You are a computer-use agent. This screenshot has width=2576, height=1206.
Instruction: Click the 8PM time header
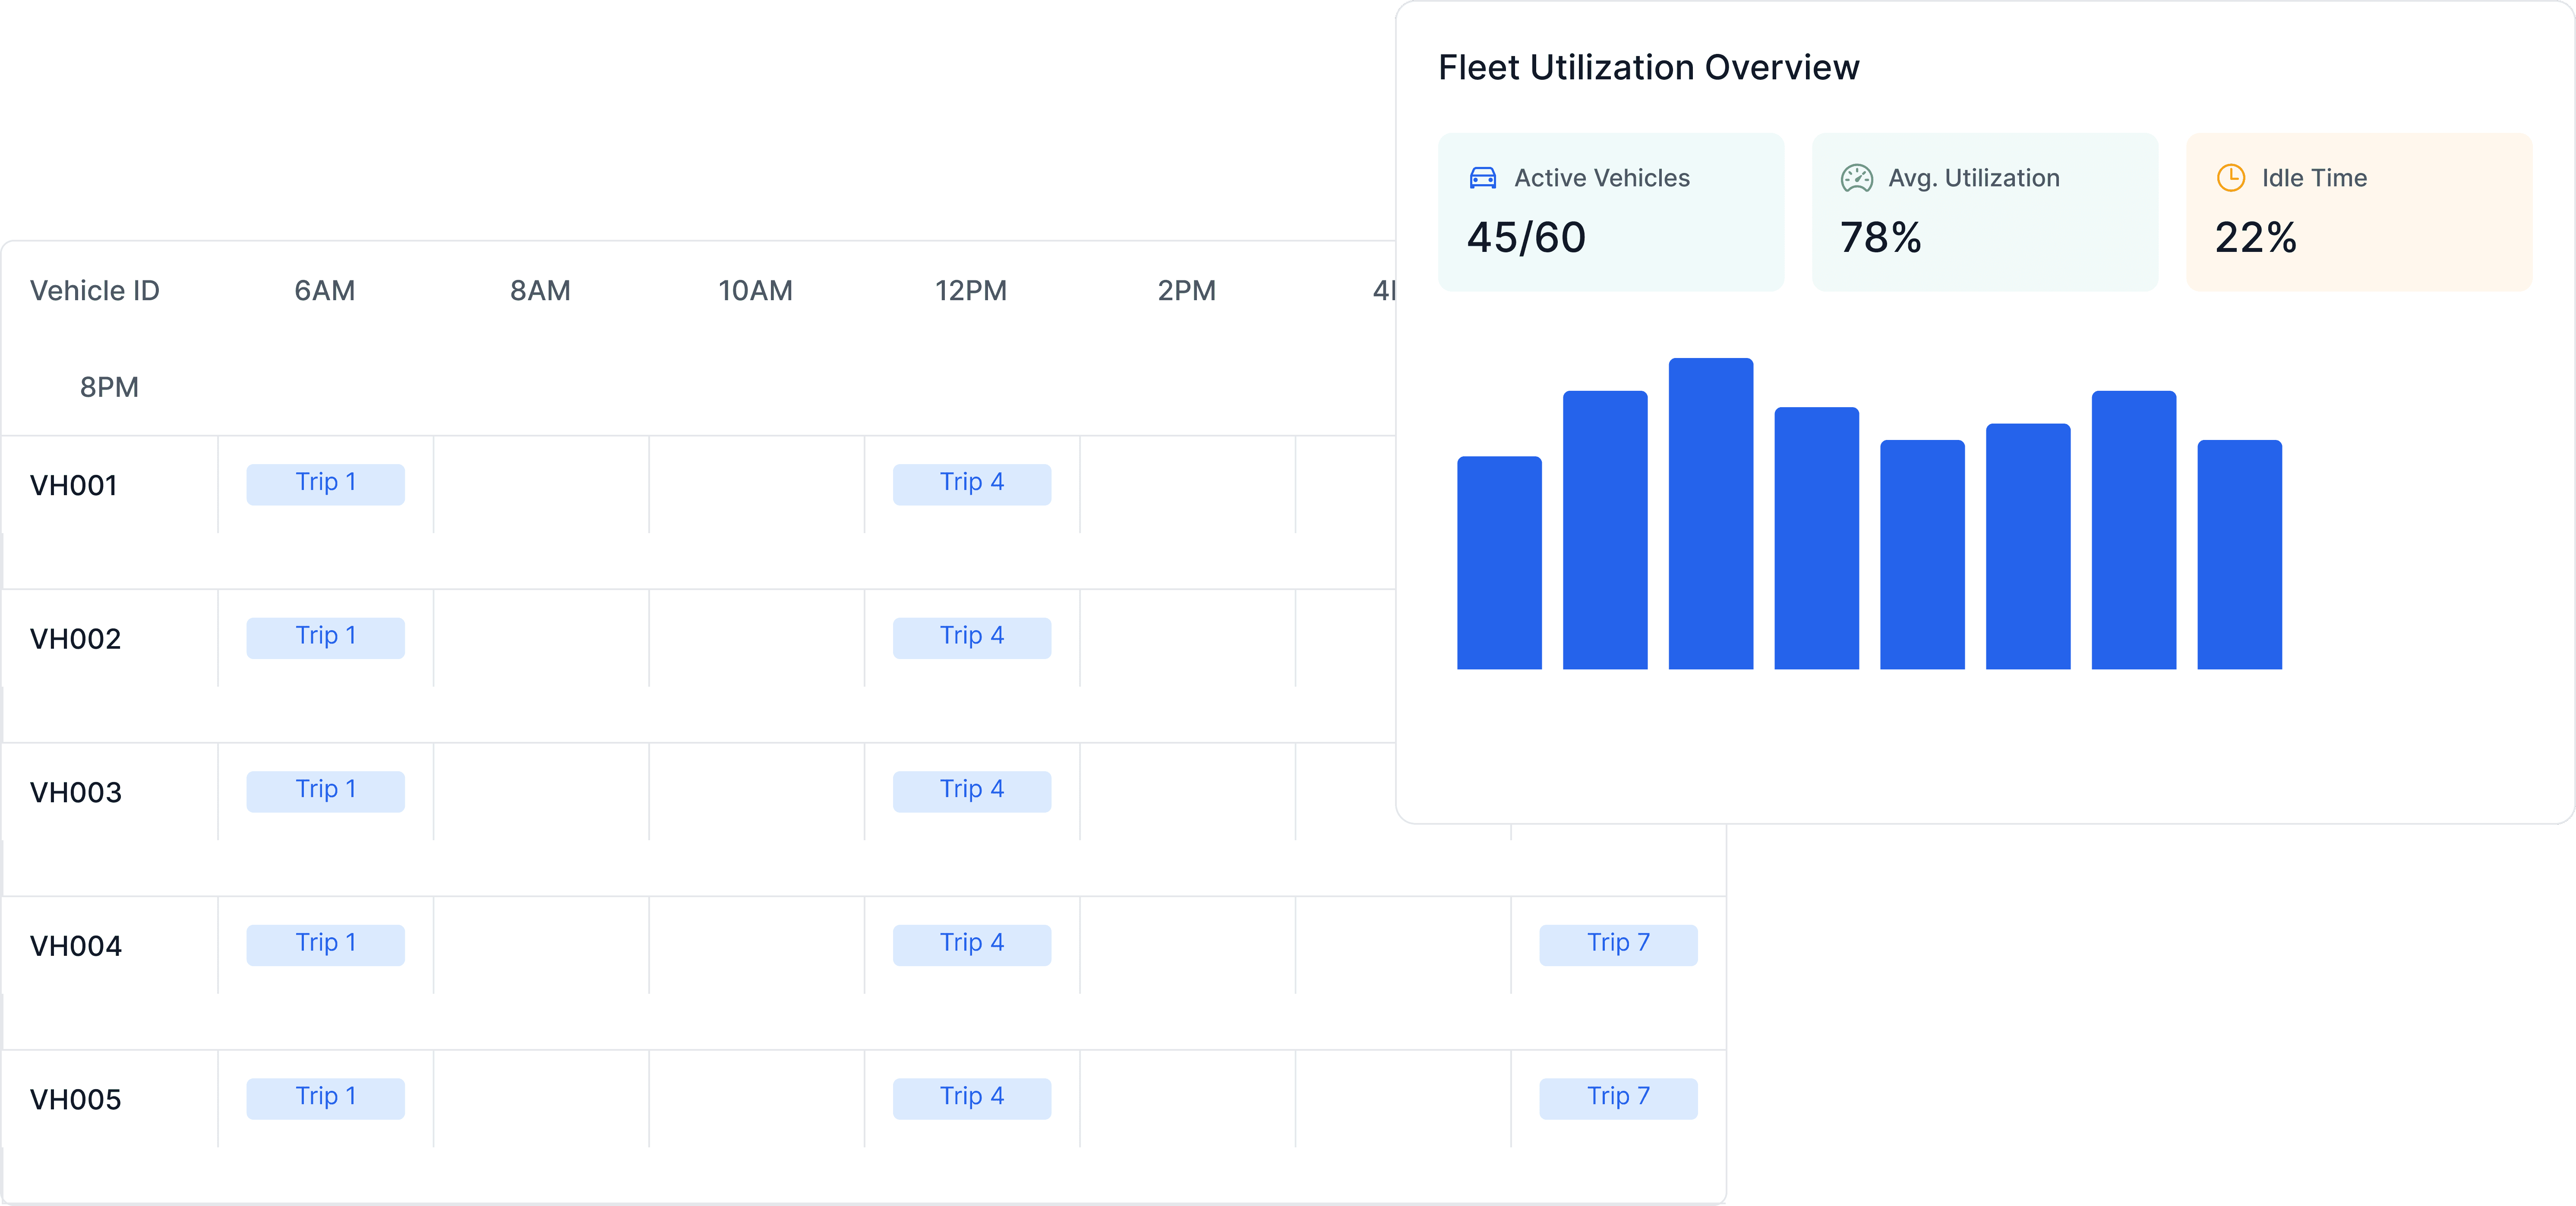(x=109, y=386)
